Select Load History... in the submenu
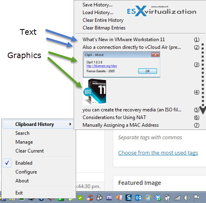 click(98, 13)
